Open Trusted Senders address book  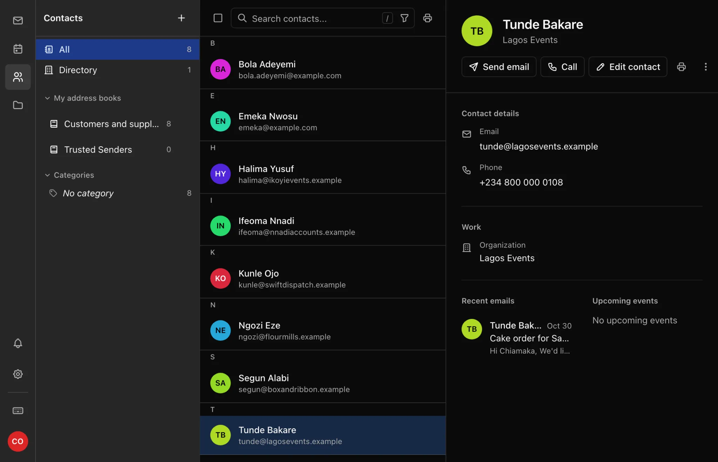point(111,149)
